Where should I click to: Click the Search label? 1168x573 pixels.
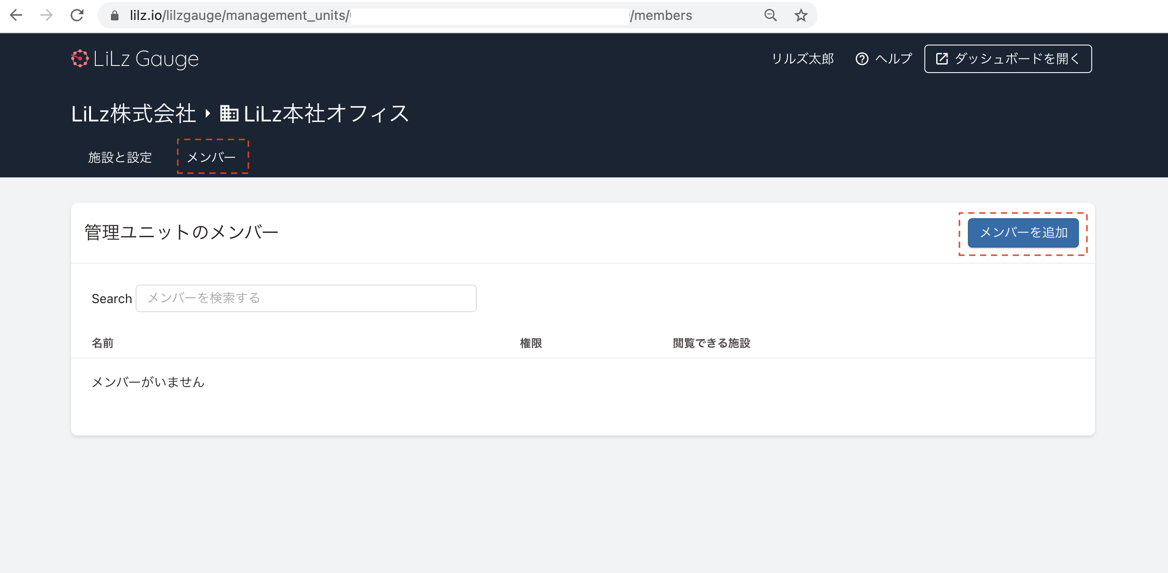(112, 299)
